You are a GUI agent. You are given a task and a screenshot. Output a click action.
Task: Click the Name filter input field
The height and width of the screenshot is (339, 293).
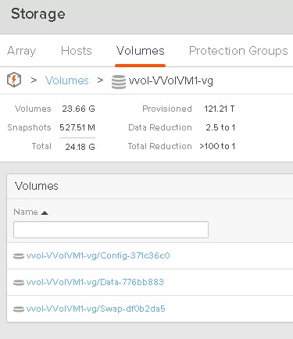coord(111,230)
